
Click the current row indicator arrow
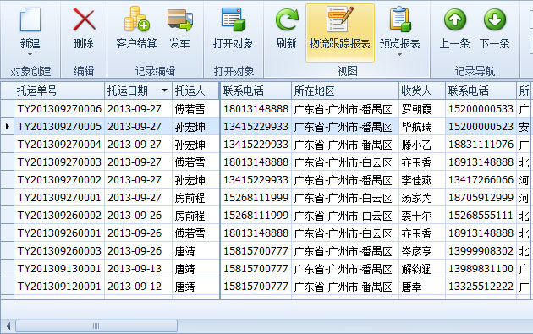[x=7, y=127]
